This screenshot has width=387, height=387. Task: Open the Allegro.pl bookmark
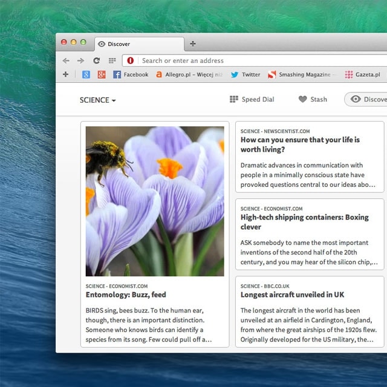[189, 74]
